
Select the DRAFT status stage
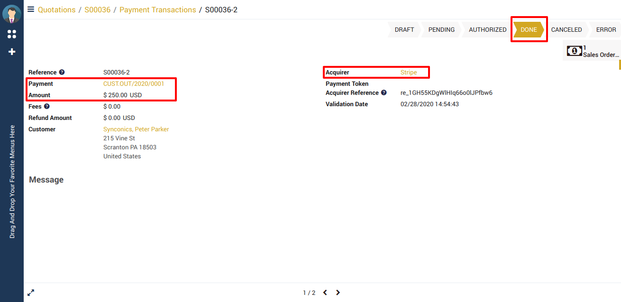pyautogui.click(x=404, y=30)
